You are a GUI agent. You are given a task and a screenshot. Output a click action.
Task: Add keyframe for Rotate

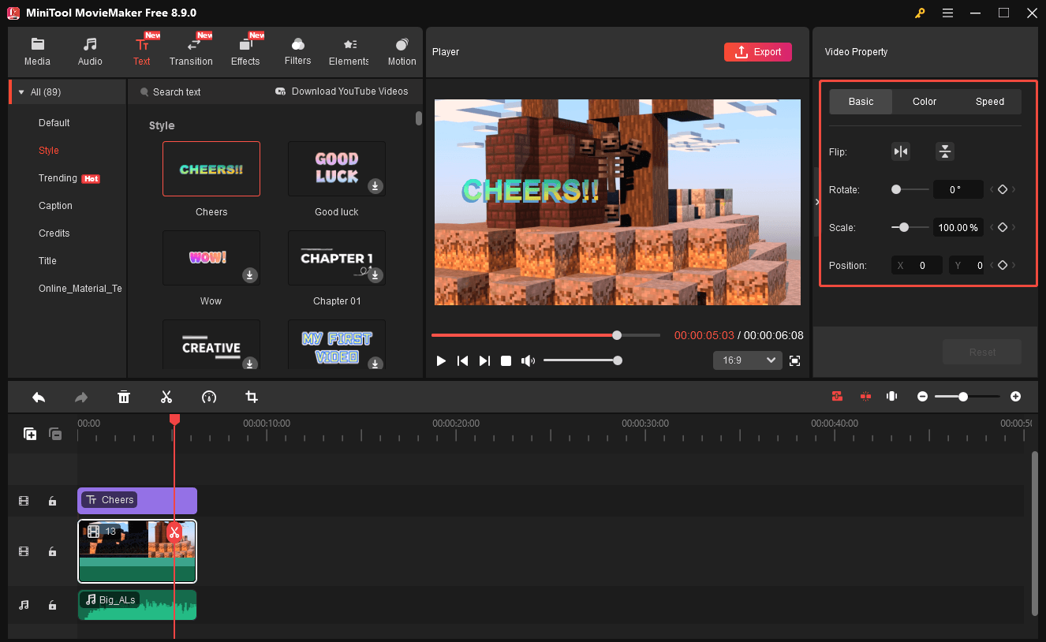point(1003,189)
